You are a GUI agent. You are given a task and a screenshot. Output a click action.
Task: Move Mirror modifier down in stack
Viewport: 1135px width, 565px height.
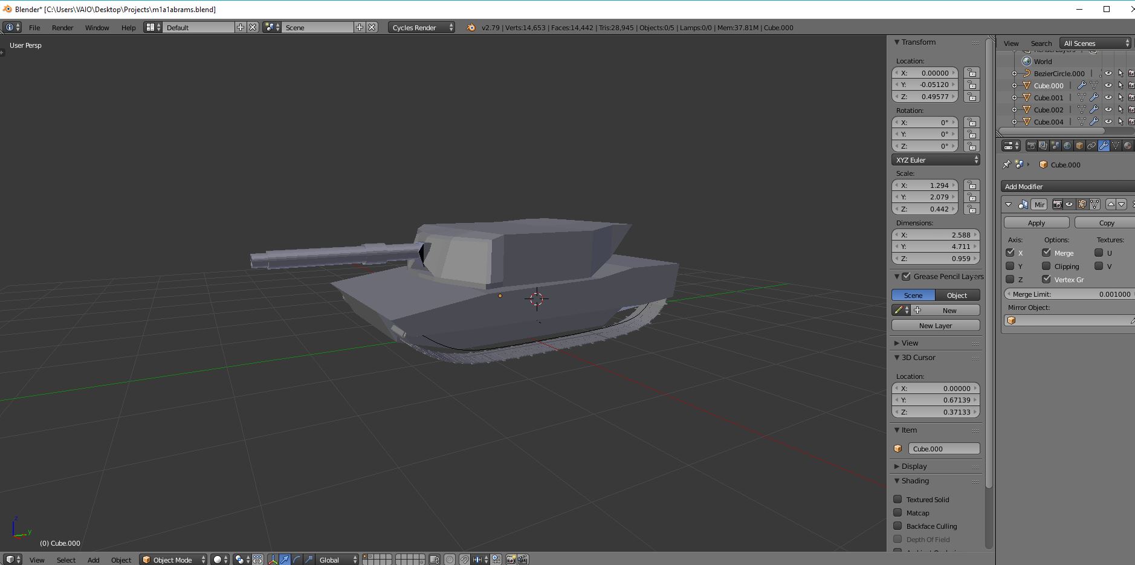click(x=1121, y=204)
